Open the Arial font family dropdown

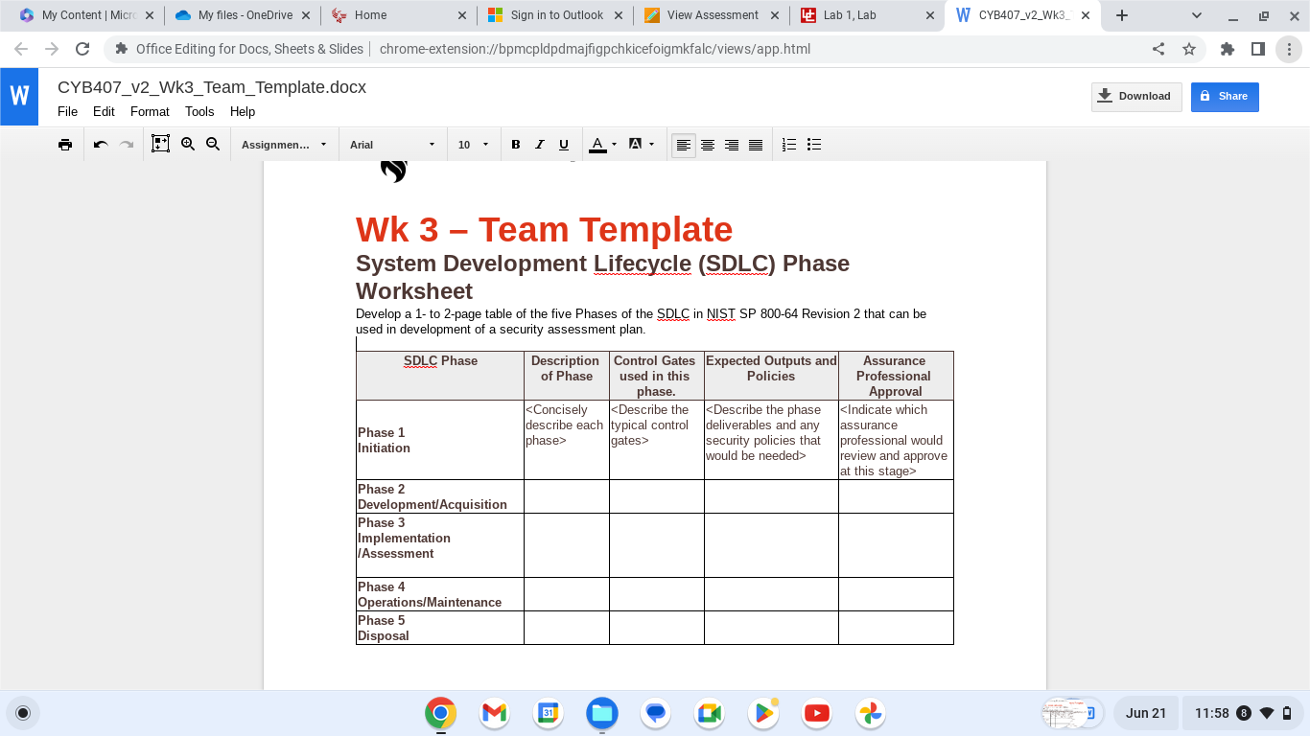[391, 144]
